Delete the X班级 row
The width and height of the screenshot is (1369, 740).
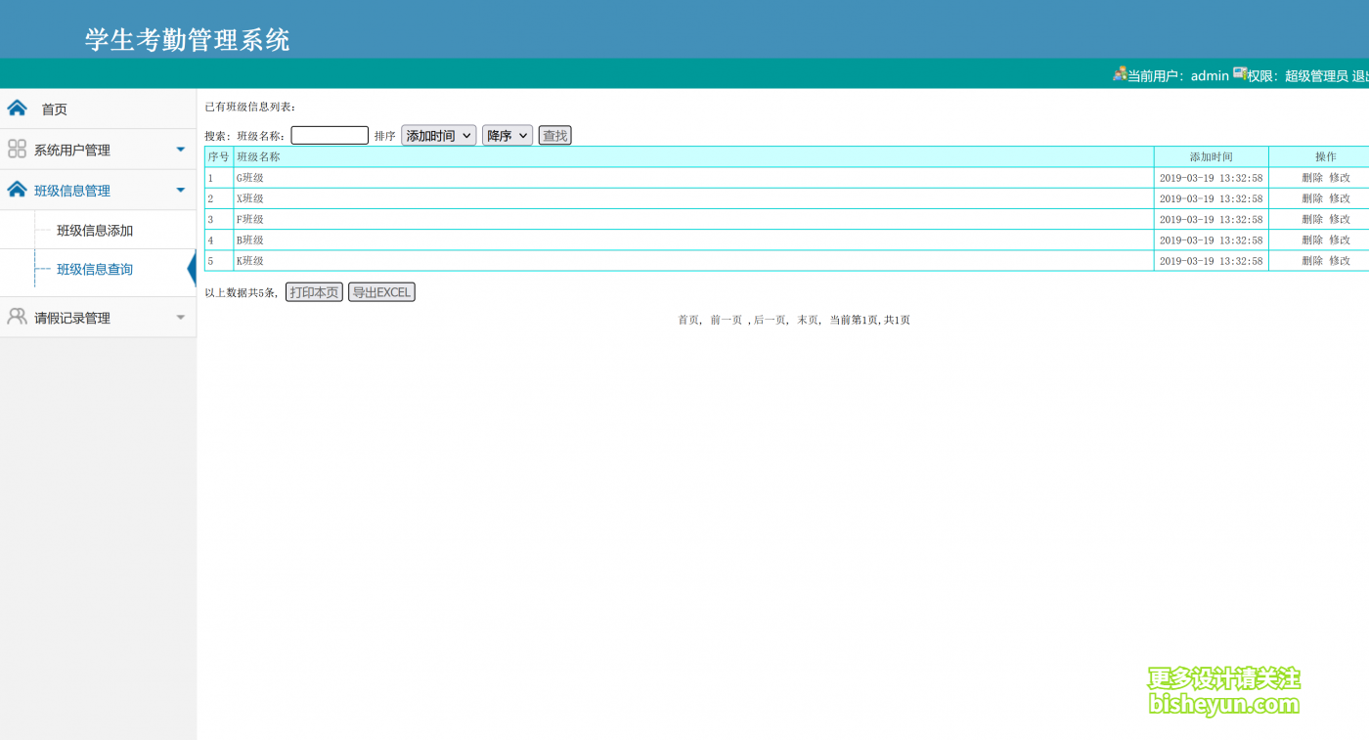(1312, 198)
